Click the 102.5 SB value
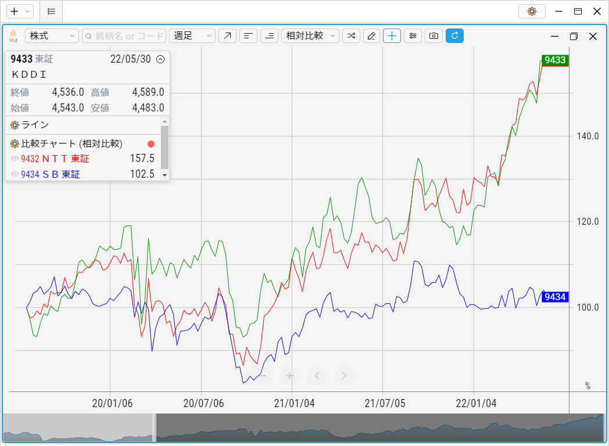Viewport: 609px width, 446px height. (142, 174)
